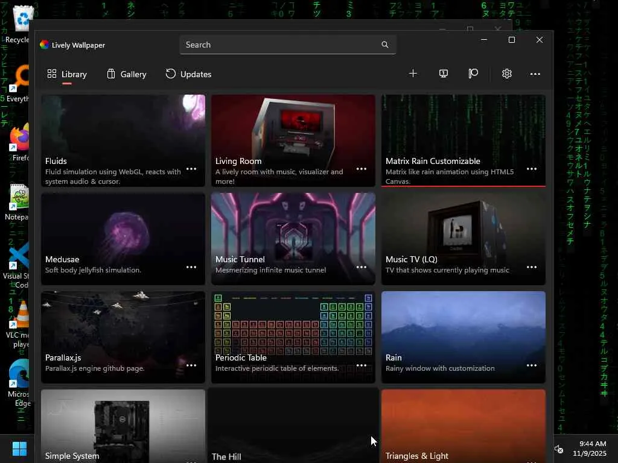Viewport: 618px width, 463px height.
Task: Click the Patreon support icon
Action: [x=473, y=74]
